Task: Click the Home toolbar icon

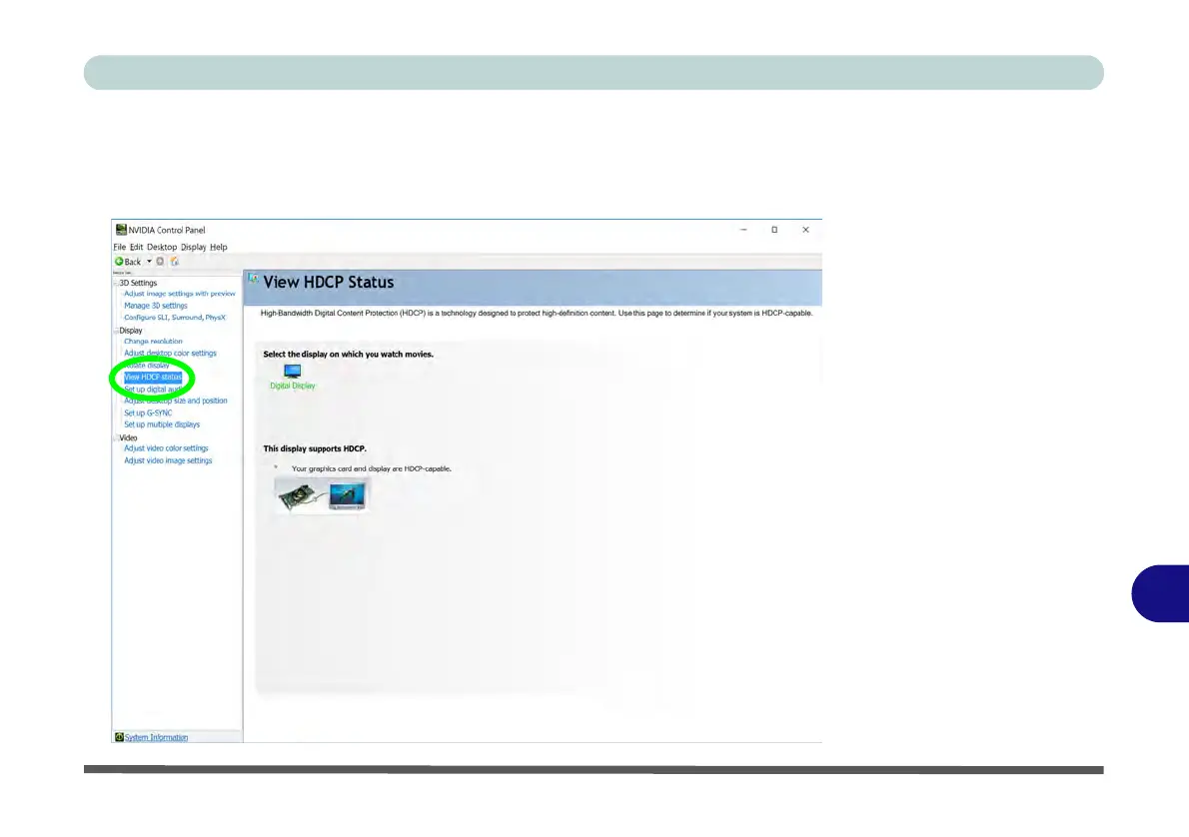Action: click(175, 262)
